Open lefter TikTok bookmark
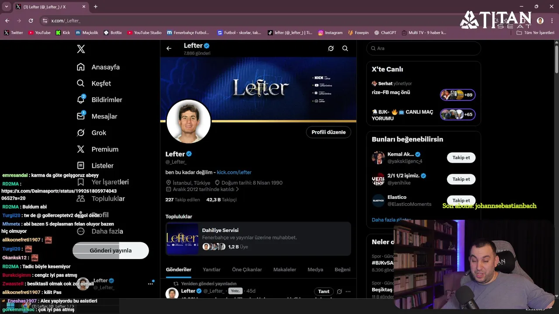This screenshot has width=559, height=314. click(x=290, y=33)
